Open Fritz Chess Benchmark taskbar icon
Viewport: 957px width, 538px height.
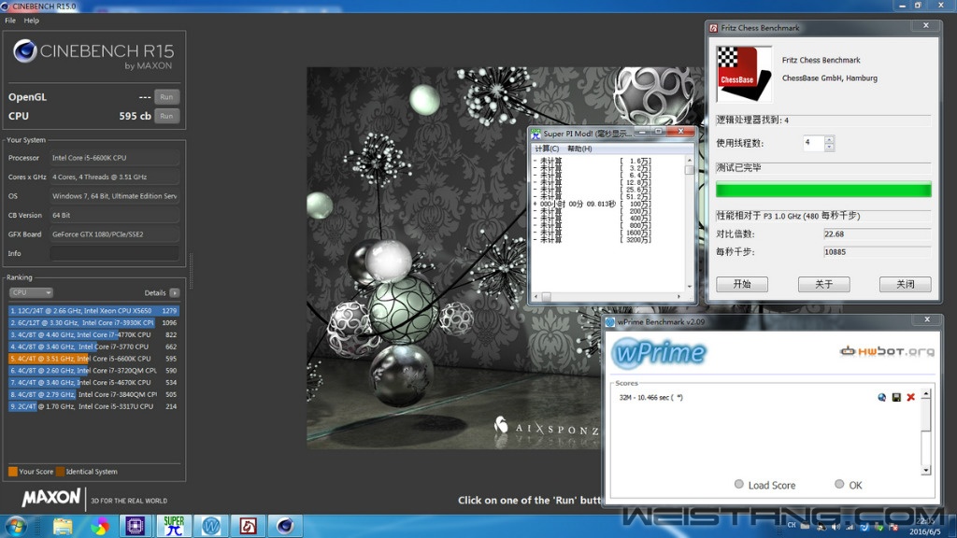(248, 525)
